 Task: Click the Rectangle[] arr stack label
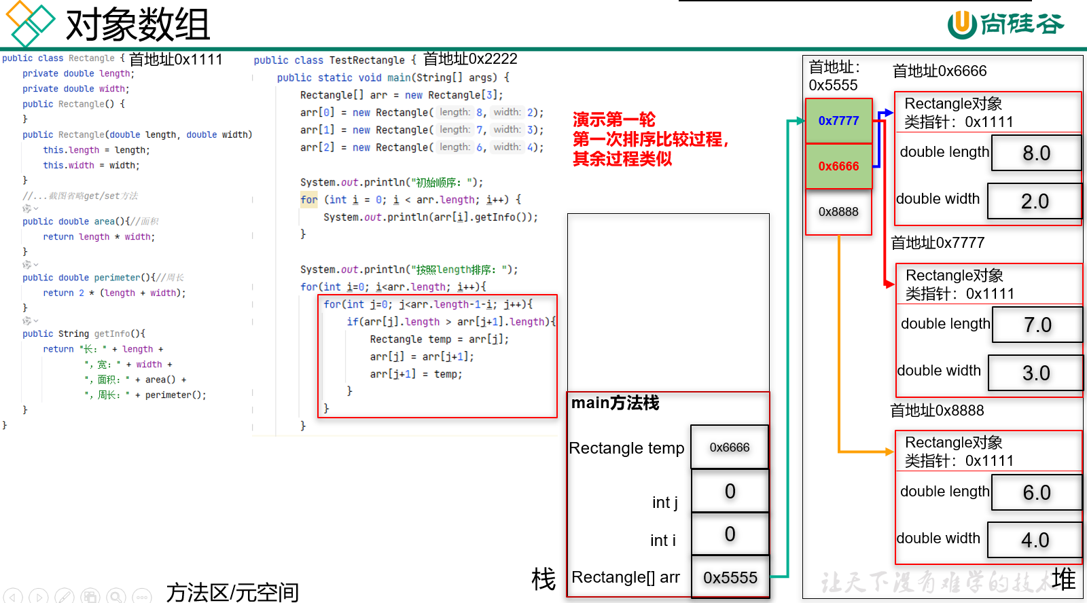coord(626,577)
